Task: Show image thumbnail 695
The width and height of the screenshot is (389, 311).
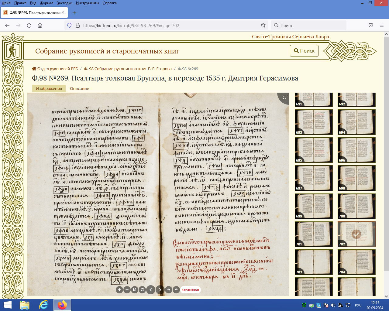Action: click(314, 150)
